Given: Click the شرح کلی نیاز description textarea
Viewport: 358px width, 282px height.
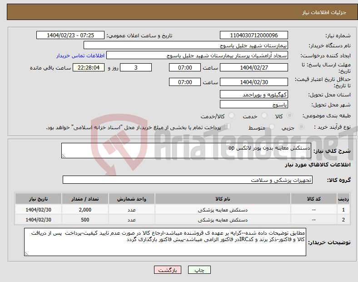Looking at the screenshot, I should click(x=186, y=151).
